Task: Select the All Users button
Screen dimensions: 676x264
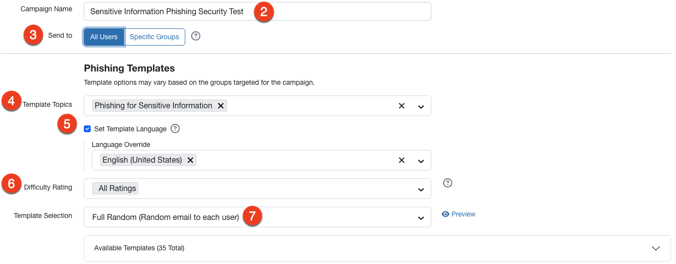Action: click(104, 37)
